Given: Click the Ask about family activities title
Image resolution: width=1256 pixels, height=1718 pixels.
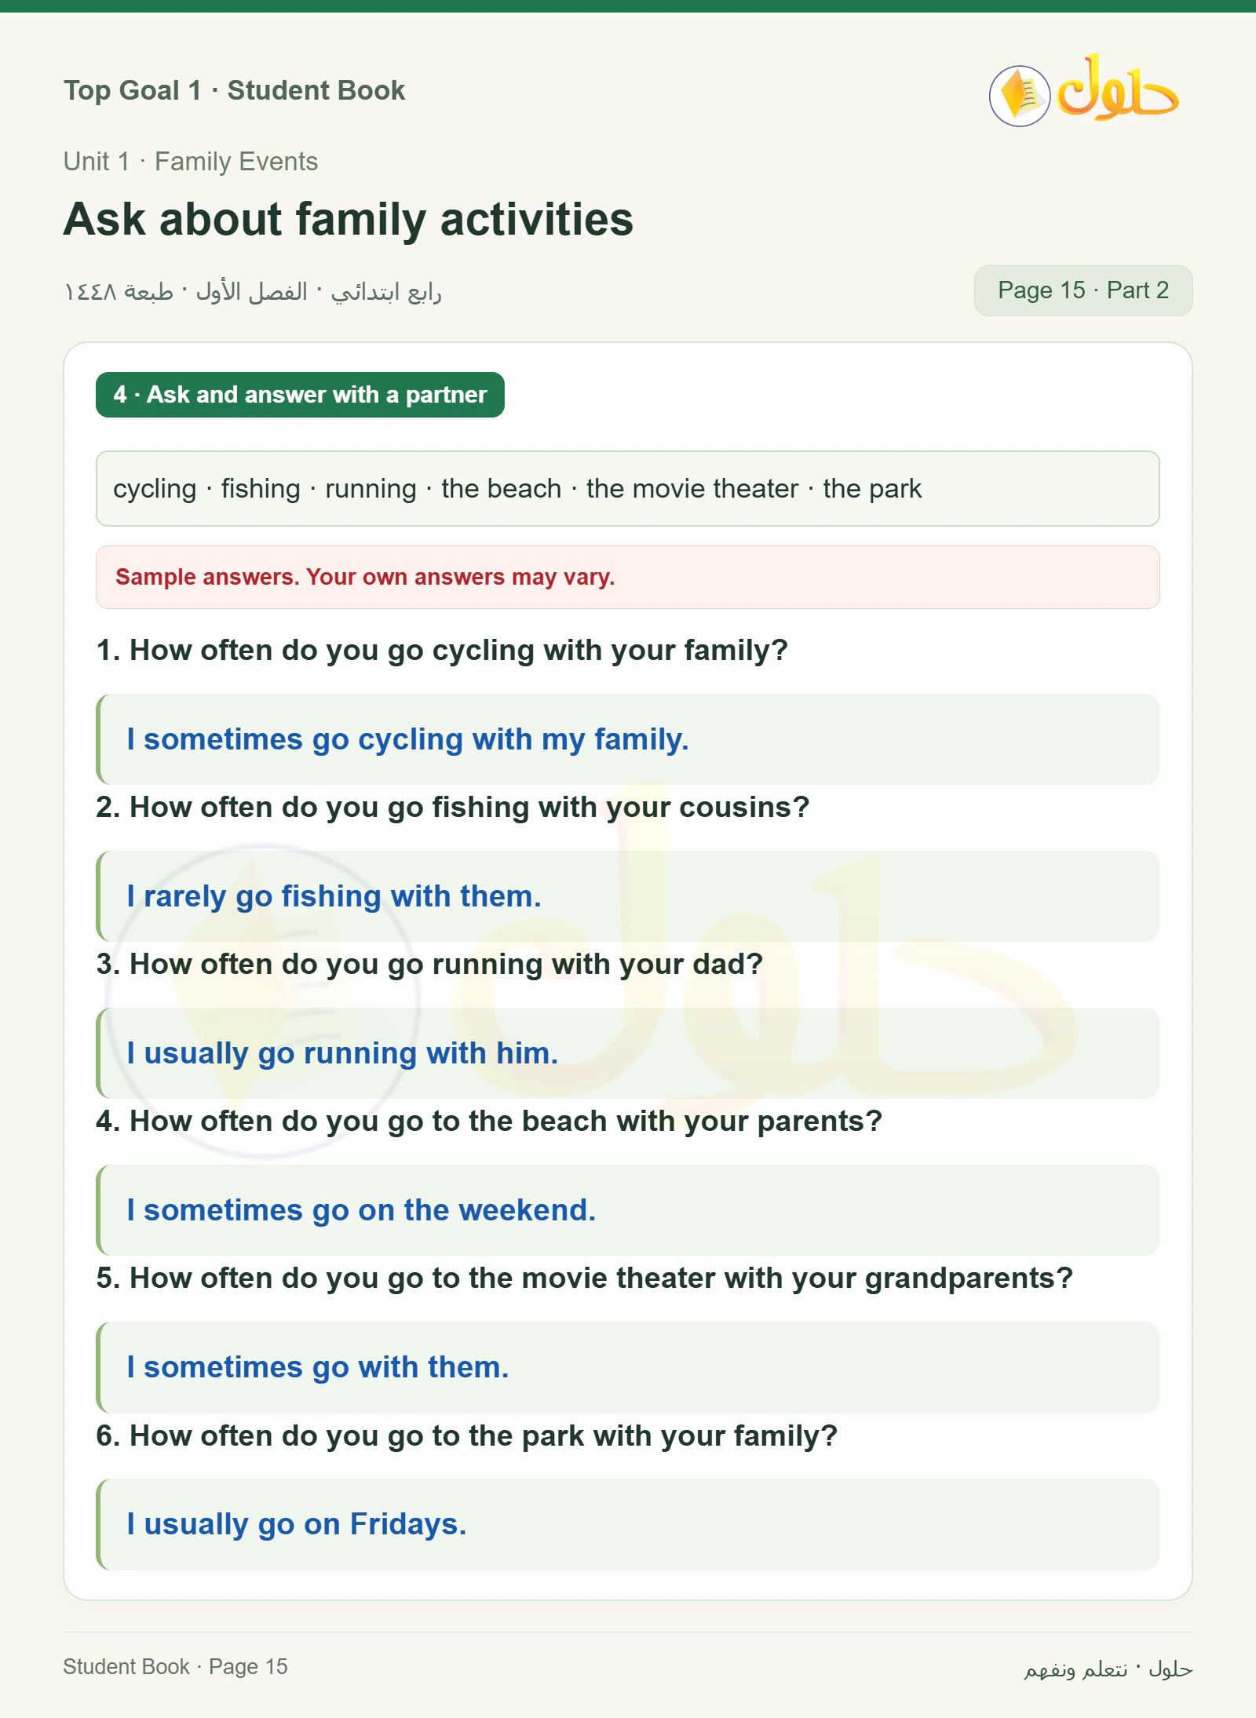Looking at the screenshot, I should (348, 219).
